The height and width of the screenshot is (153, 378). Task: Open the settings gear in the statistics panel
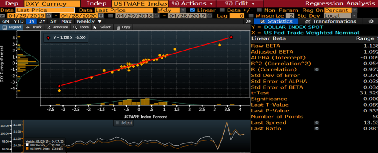(x=371, y=21)
